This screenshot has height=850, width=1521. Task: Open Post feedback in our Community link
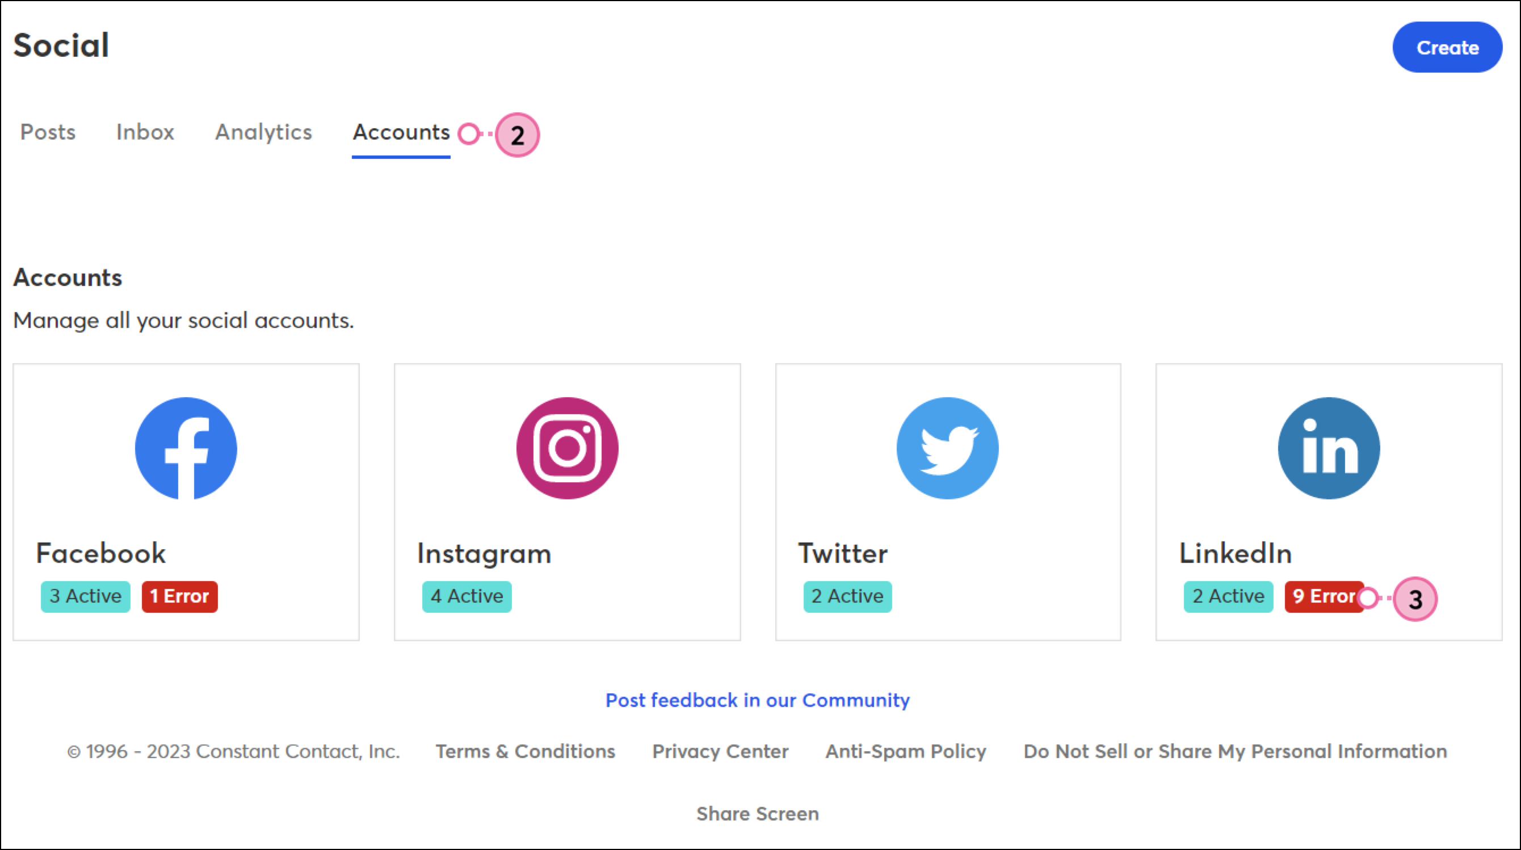(x=758, y=700)
